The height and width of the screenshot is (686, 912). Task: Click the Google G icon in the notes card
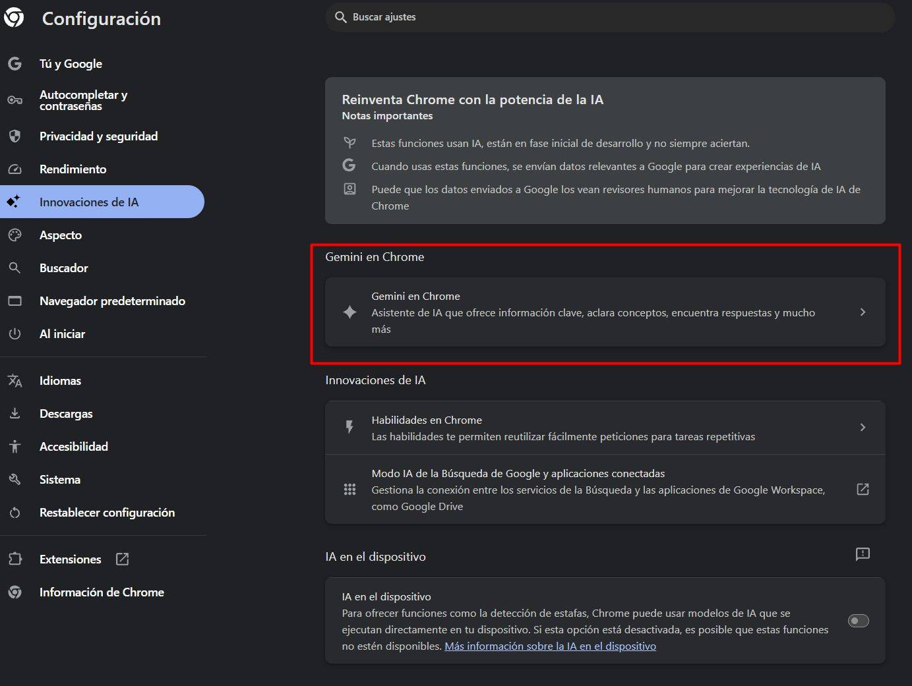[x=350, y=165]
